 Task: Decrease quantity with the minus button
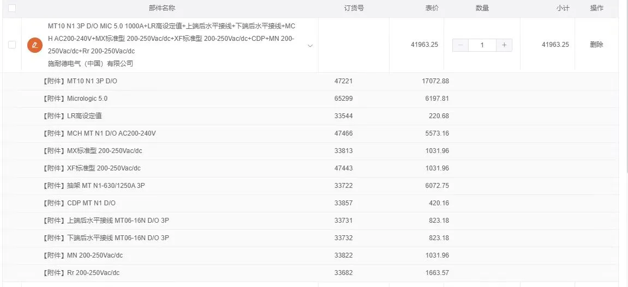(460, 45)
